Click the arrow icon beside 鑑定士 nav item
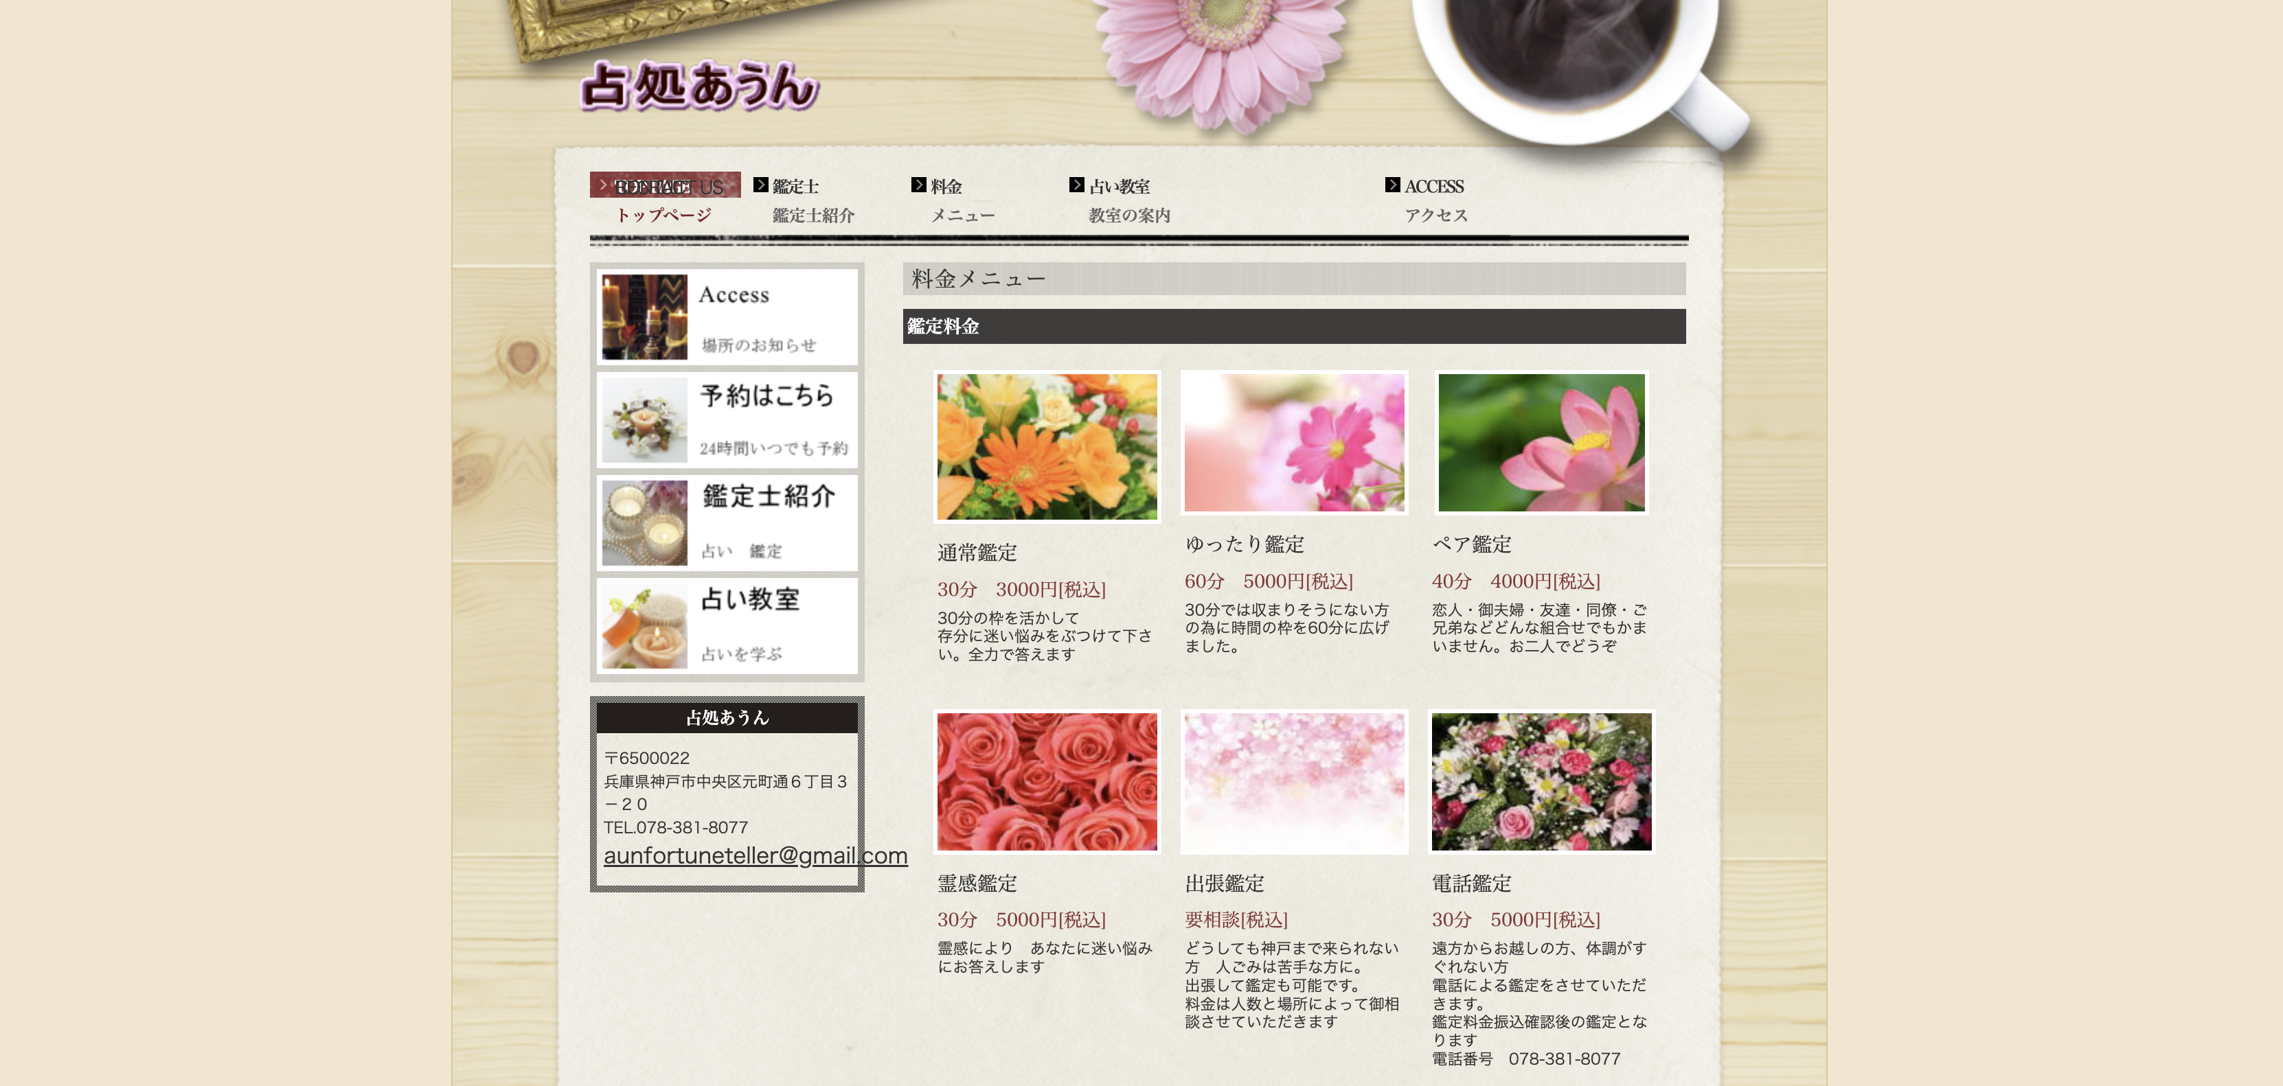This screenshot has width=2283, height=1086. pos(764,185)
